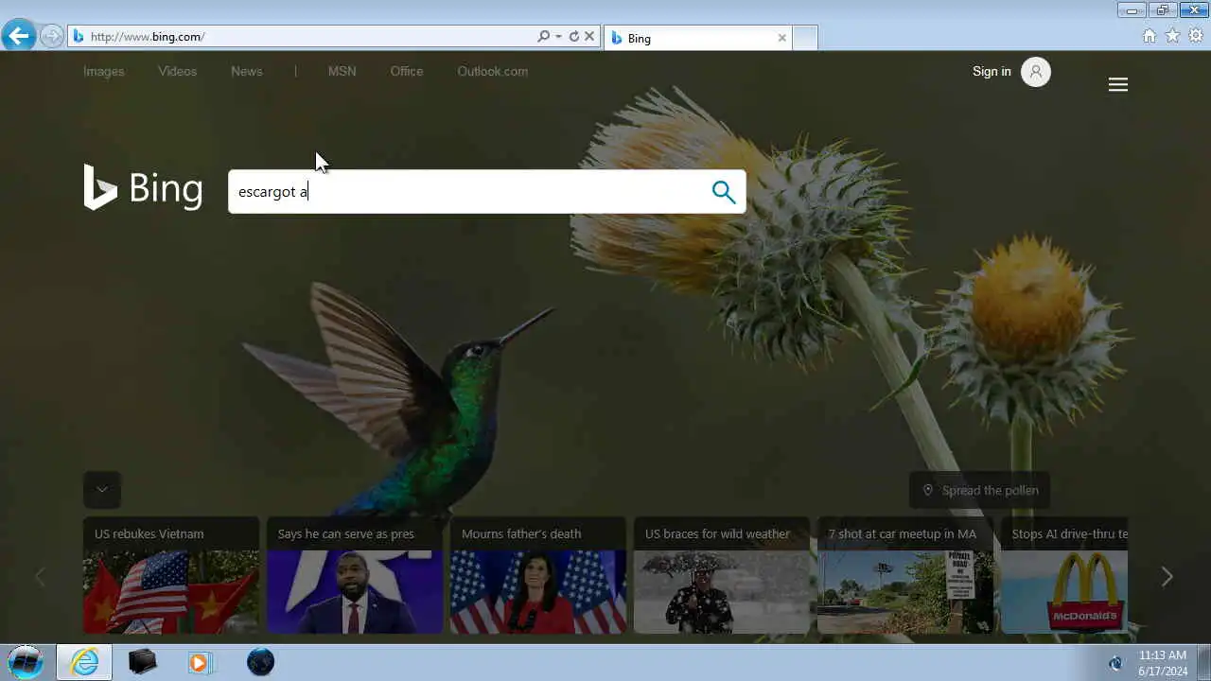Viewport: 1211px width, 681px height.
Task: Open the black box taskbar application
Action: click(143, 662)
